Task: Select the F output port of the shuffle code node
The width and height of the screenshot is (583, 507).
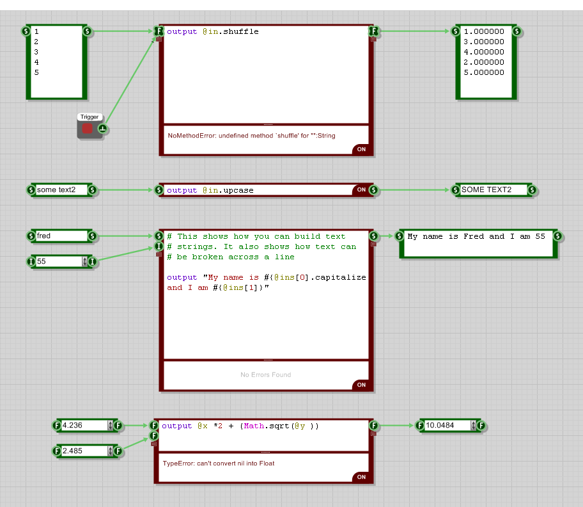Action: tap(374, 31)
